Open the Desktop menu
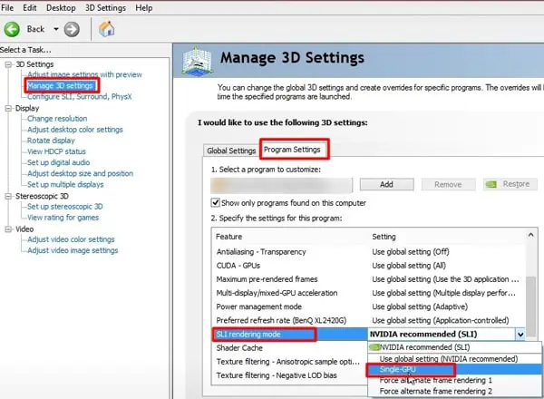This screenshot has height=399, width=544. pyautogui.click(x=62, y=8)
